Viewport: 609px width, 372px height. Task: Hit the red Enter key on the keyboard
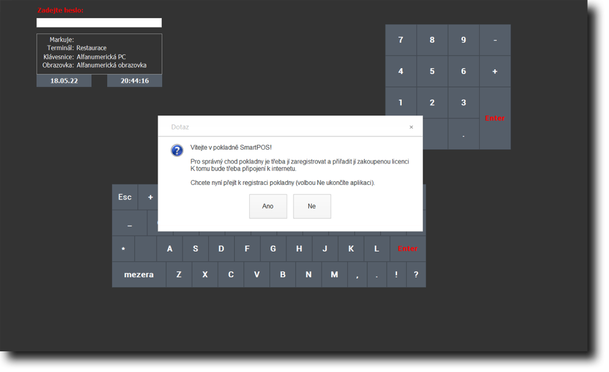[408, 249]
